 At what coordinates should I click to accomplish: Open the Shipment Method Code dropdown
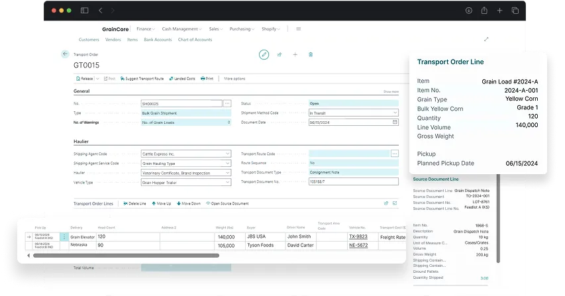click(x=395, y=113)
